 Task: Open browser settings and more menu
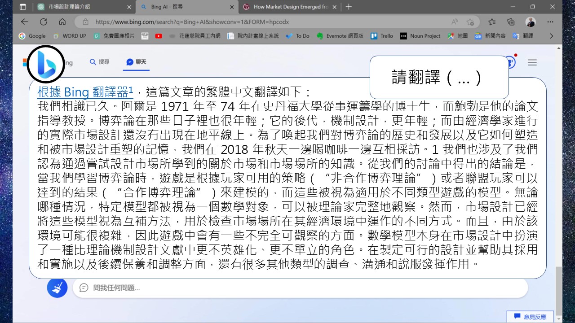pyautogui.click(x=550, y=22)
